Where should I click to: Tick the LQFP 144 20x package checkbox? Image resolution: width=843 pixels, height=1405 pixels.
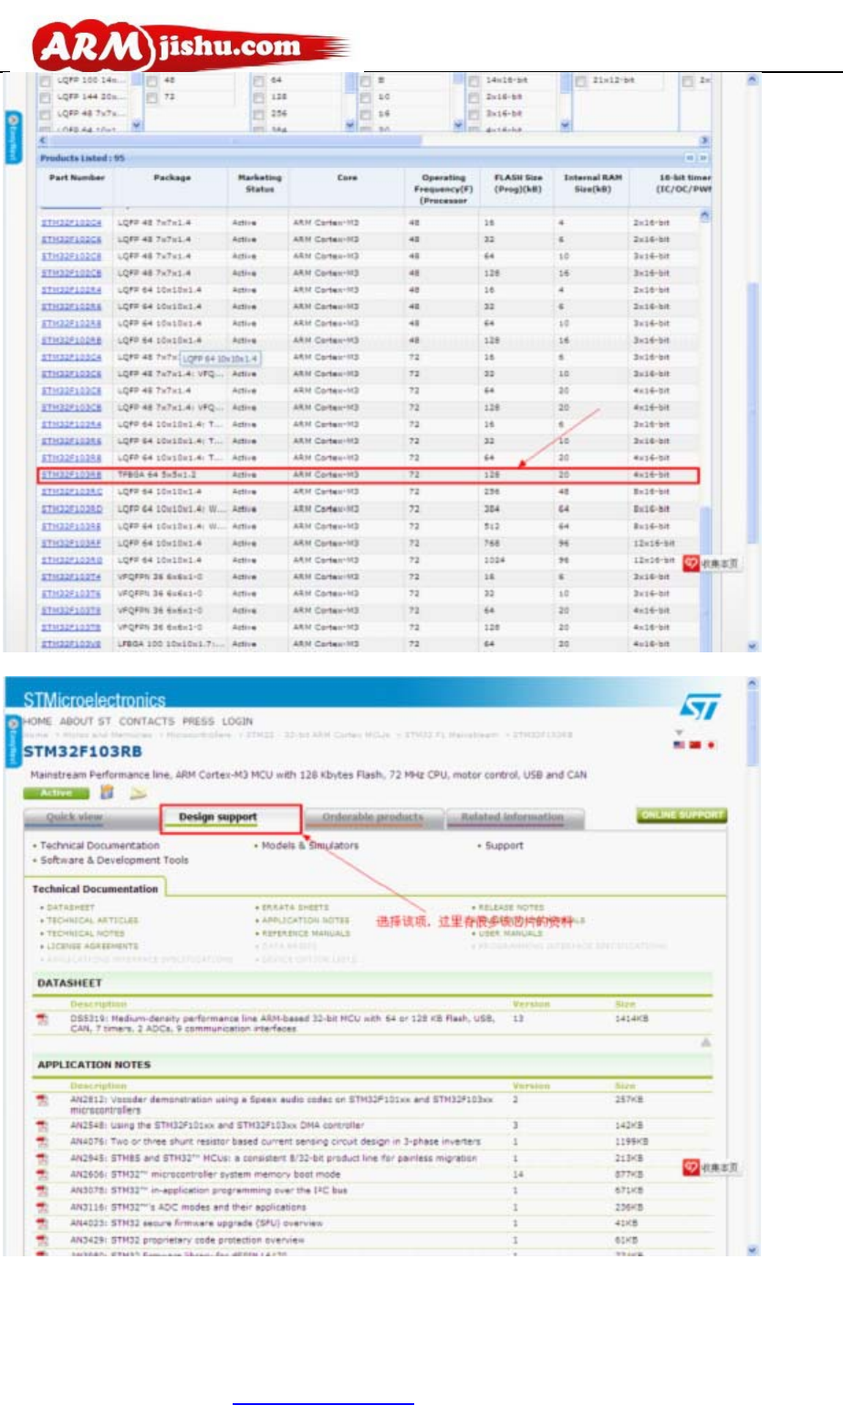click(x=45, y=97)
